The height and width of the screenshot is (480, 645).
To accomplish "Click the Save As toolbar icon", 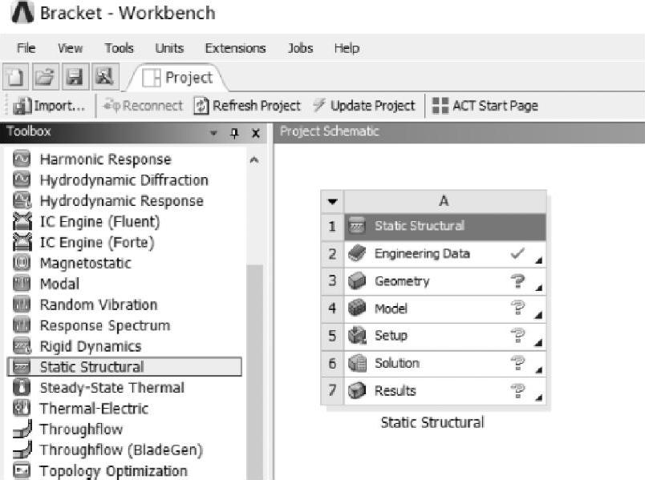I will tap(105, 77).
